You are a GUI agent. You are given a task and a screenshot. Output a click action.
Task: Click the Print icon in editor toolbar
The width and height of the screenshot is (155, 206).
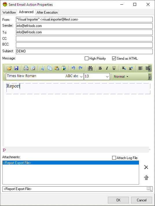click(x=26, y=68)
